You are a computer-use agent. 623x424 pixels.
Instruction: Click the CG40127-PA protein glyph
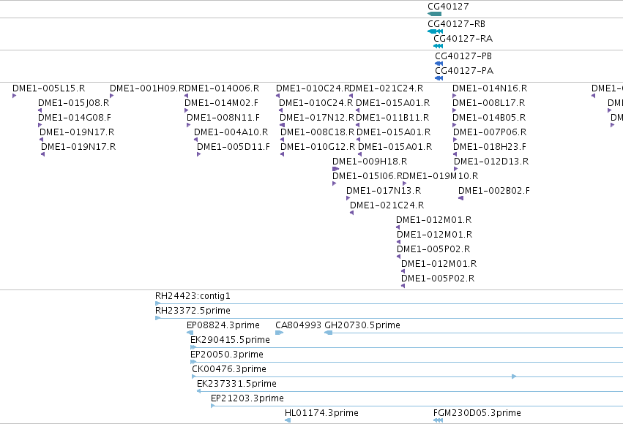439,78
